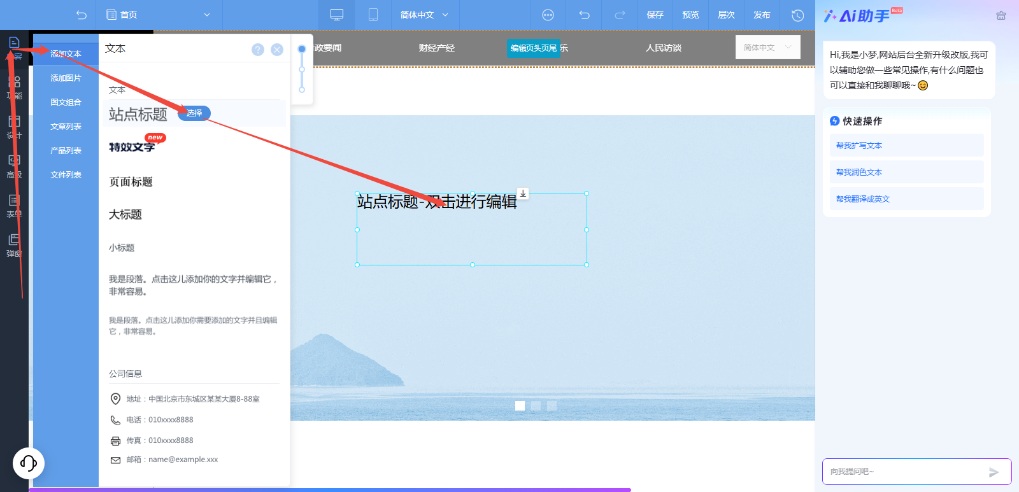Click the middle dot of vertical slider

point(302,69)
